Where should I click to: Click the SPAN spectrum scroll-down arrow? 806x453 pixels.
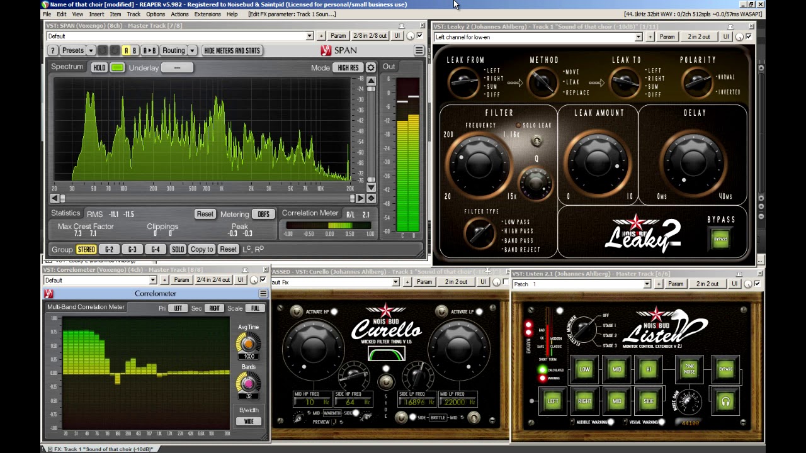click(371, 187)
